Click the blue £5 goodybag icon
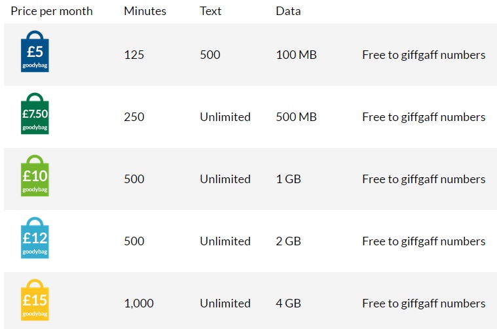The width and height of the screenshot is (497, 329). pyautogui.click(x=35, y=52)
